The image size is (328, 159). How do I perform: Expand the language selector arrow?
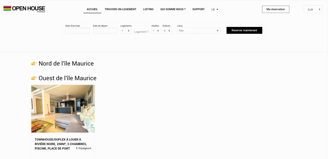[217, 9]
